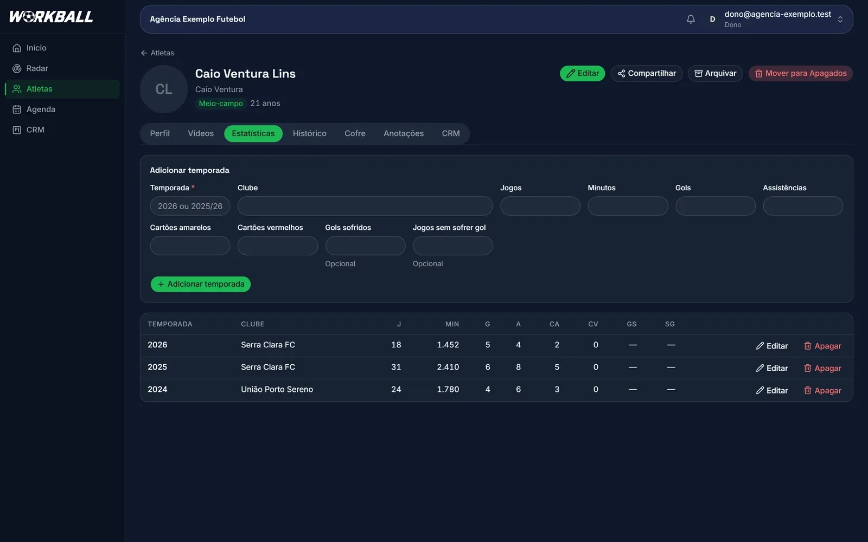
Task: Open Agenda from the sidebar
Action: (62, 109)
